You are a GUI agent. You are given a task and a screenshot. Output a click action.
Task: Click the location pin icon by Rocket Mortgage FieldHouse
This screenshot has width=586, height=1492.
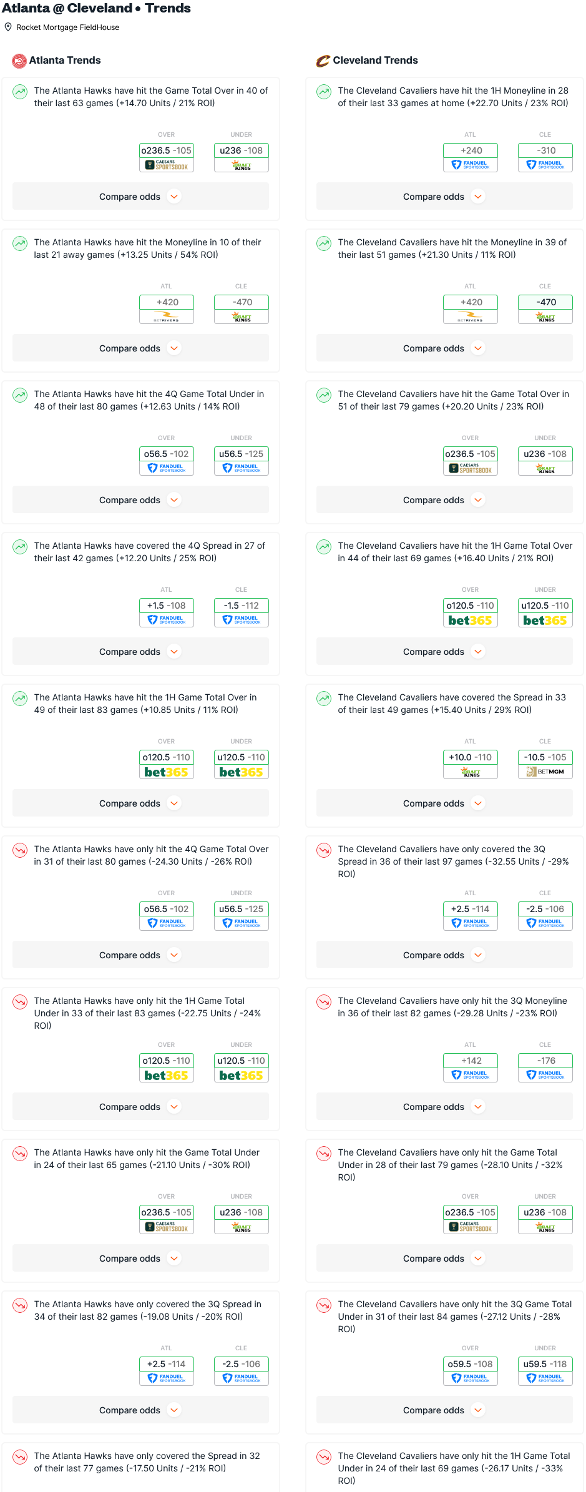(x=8, y=27)
